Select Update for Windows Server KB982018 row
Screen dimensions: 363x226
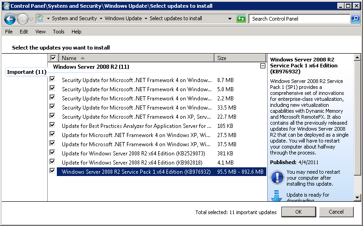coord(161,163)
